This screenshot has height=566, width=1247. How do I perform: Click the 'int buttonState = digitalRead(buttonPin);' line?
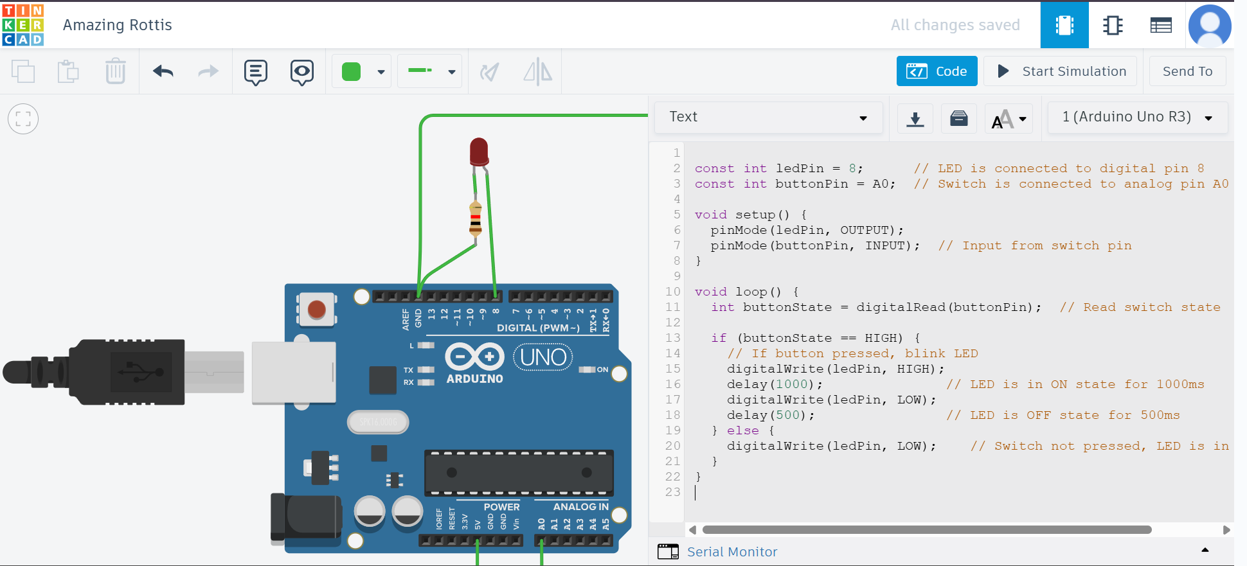pos(875,307)
